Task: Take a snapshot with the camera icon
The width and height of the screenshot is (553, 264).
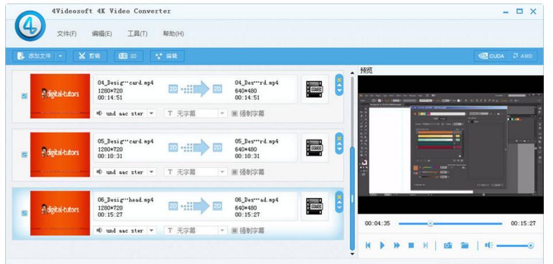Action: pos(448,245)
